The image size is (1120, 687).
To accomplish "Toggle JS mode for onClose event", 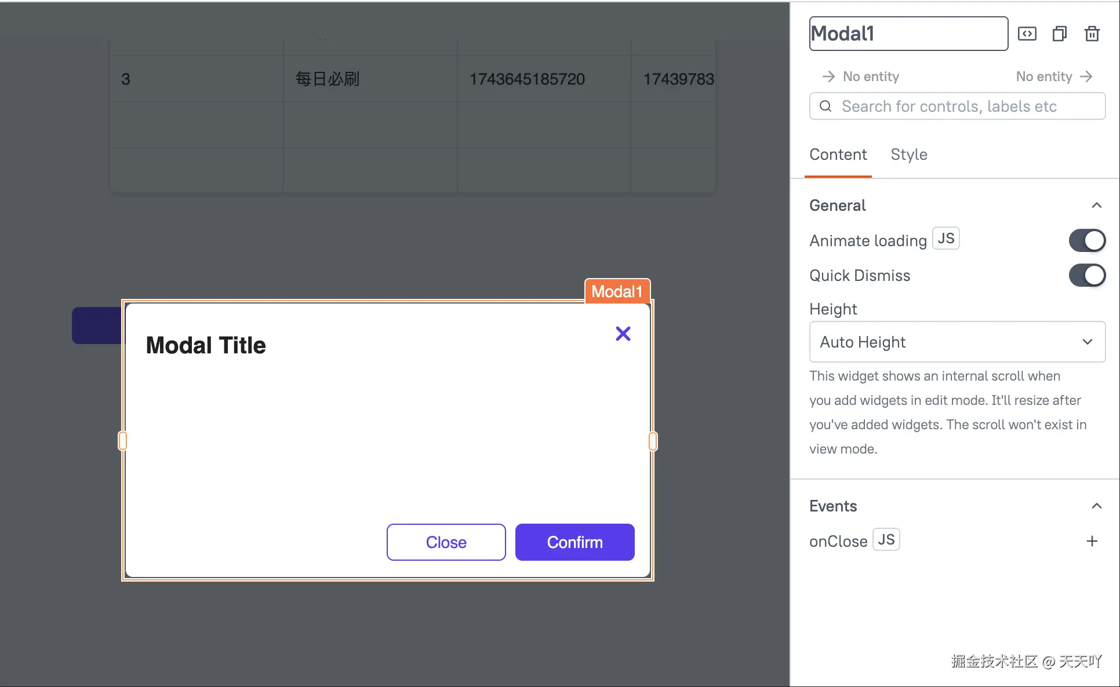I will pyautogui.click(x=886, y=540).
